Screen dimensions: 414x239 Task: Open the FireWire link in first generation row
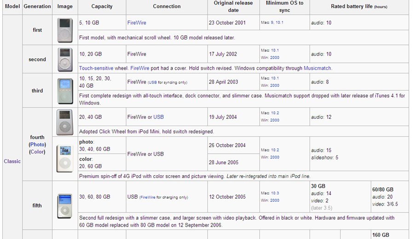pyautogui.click(x=137, y=22)
